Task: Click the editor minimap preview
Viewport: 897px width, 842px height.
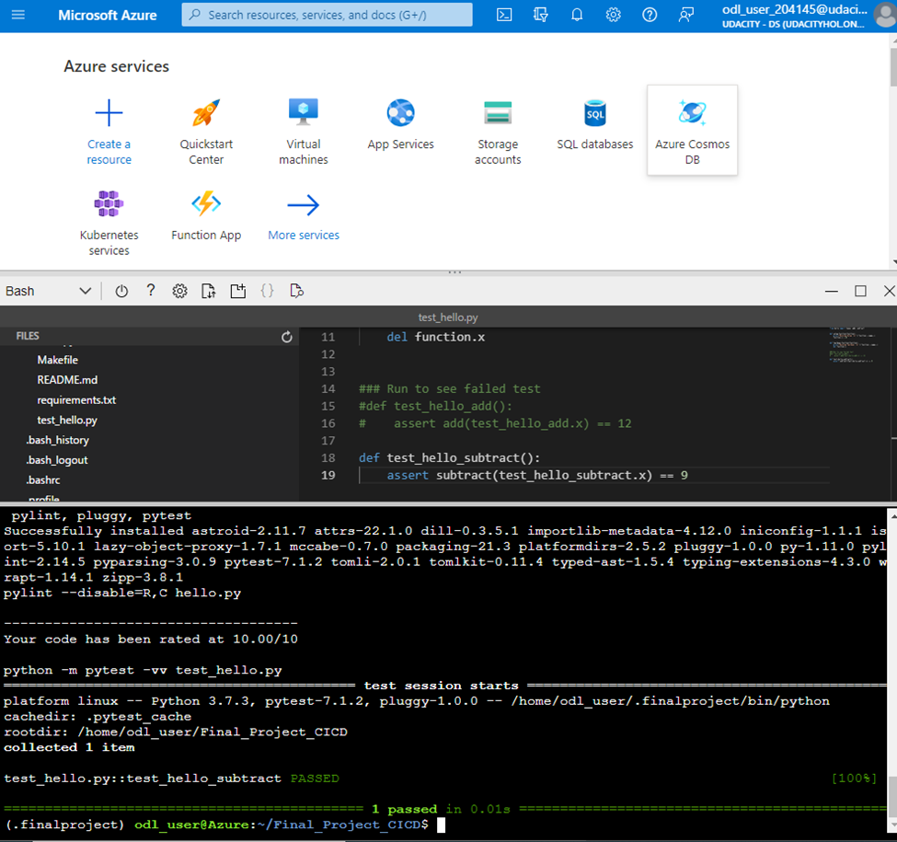Action: click(852, 345)
